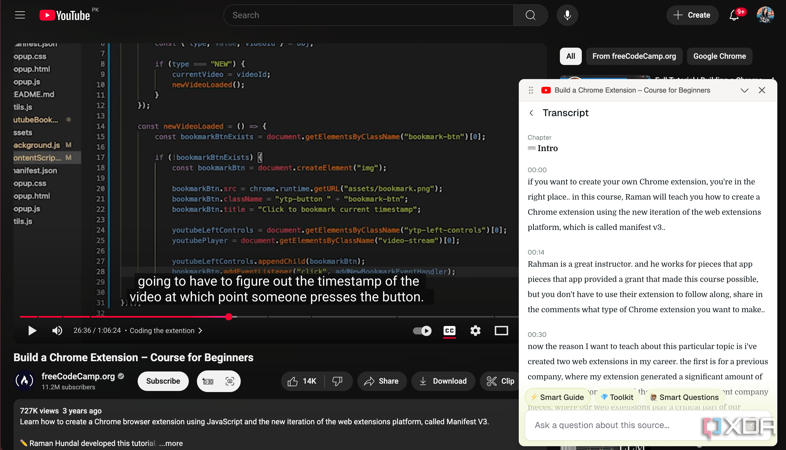This screenshot has width=786, height=450.
Task: Start voice search with the microphone
Action: click(567, 15)
